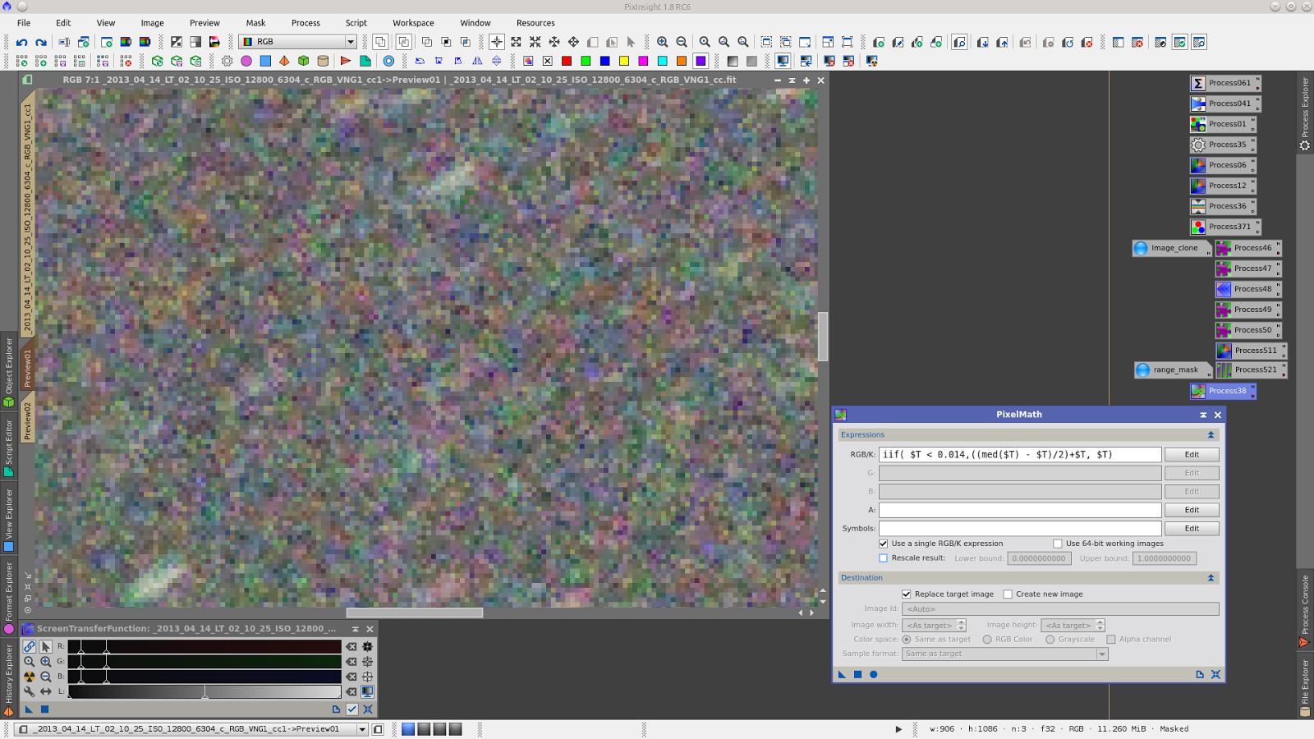Toggle STF link RGB channels icon
This screenshot has height=739, width=1314.
(29, 647)
